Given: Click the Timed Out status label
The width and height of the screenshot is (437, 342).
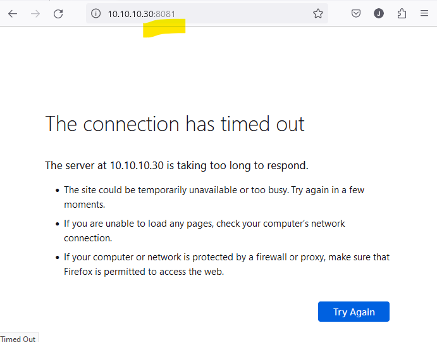Looking at the screenshot, I should coord(18,338).
